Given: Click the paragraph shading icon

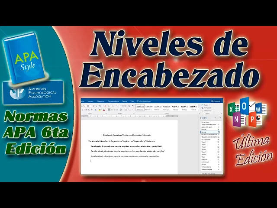Looking at the screenshot, I should pos(126,110).
